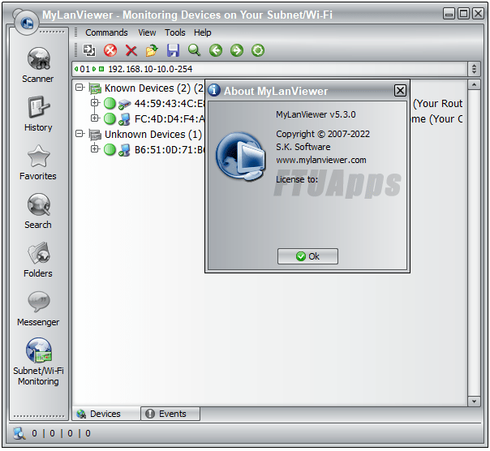
Task: Click the Copyright © 2007-2022 text
Action: pyautogui.click(x=323, y=134)
